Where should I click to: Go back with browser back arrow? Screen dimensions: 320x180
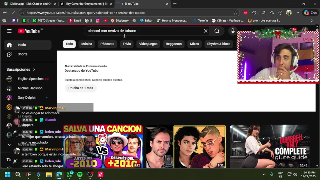(x=5, y=12)
